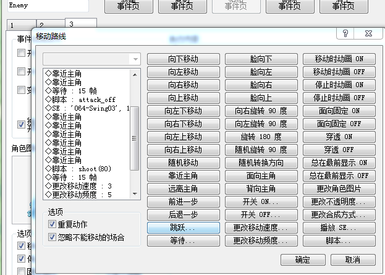Click the 脸向左 button
This screenshot has height=275, width=385.
[261, 72]
